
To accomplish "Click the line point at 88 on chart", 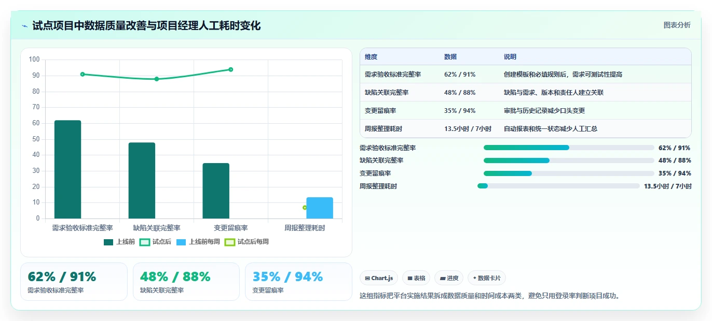I will (x=157, y=79).
